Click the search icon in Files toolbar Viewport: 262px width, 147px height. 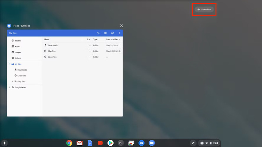[98, 33]
